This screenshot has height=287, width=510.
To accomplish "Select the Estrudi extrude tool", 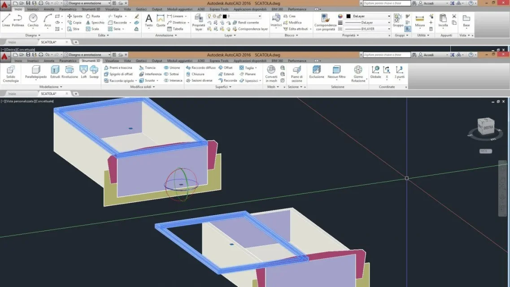I will tap(55, 72).
